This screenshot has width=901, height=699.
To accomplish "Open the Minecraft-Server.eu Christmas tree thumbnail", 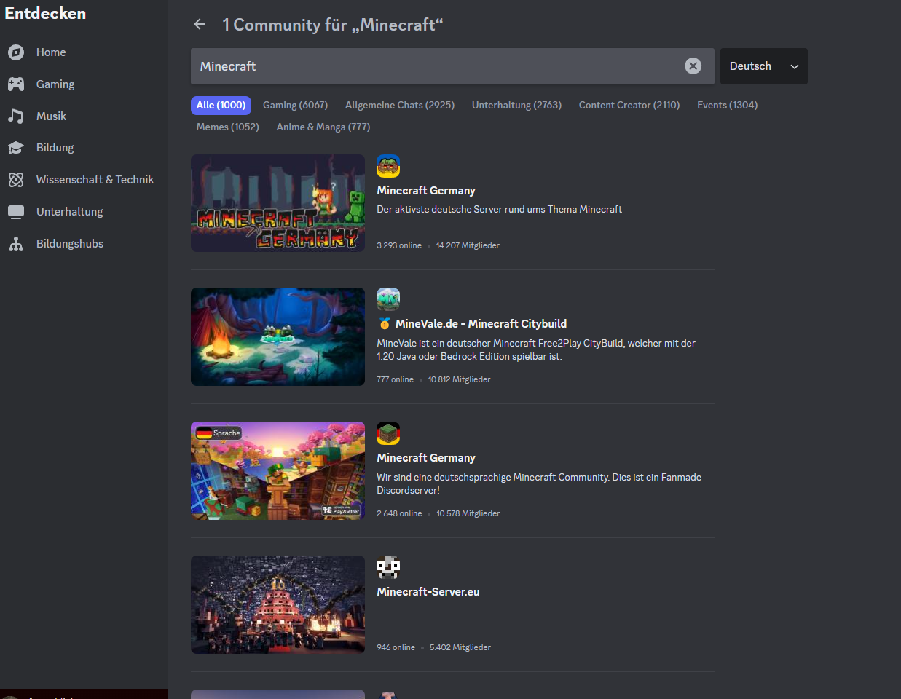I will [278, 604].
